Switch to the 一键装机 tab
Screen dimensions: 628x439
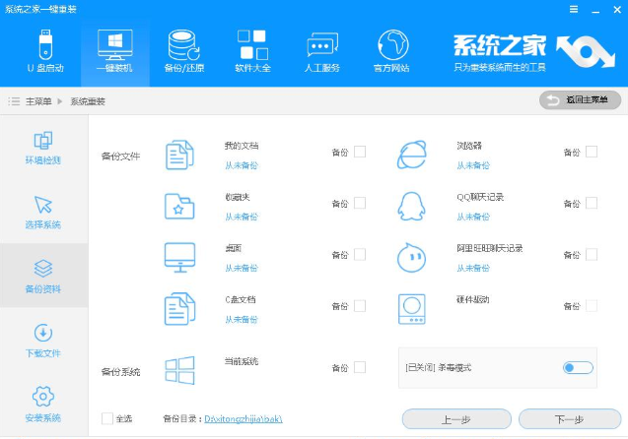[114, 45]
